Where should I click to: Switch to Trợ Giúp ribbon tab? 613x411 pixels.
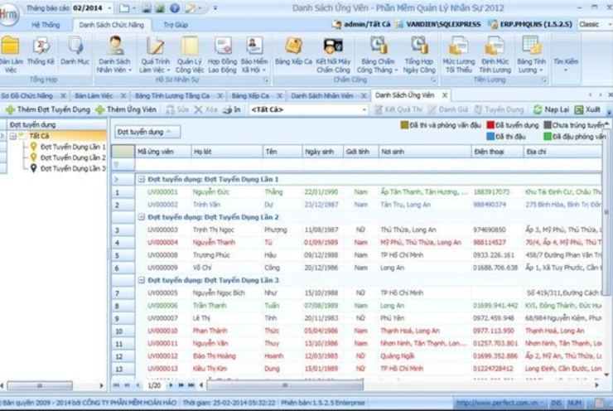(176, 25)
